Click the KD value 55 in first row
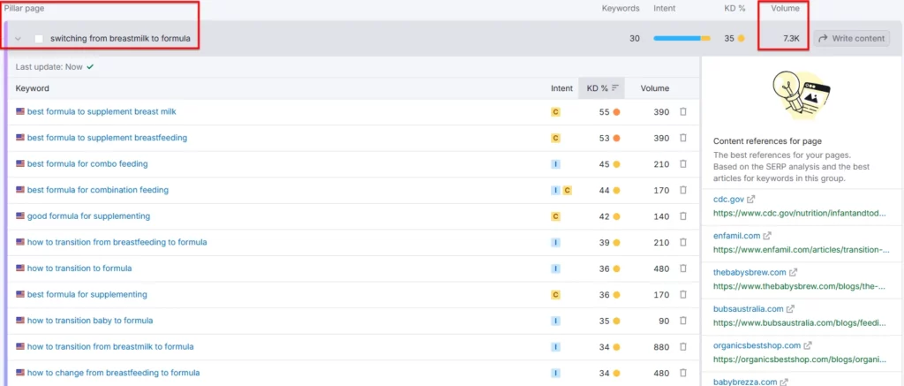Viewport: 904px width, 386px height. pyautogui.click(x=604, y=112)
